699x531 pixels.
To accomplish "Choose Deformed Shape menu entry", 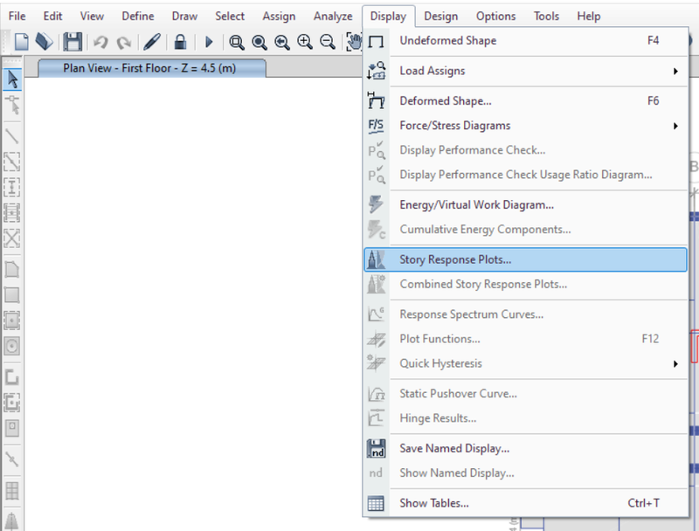I will 526,101.
